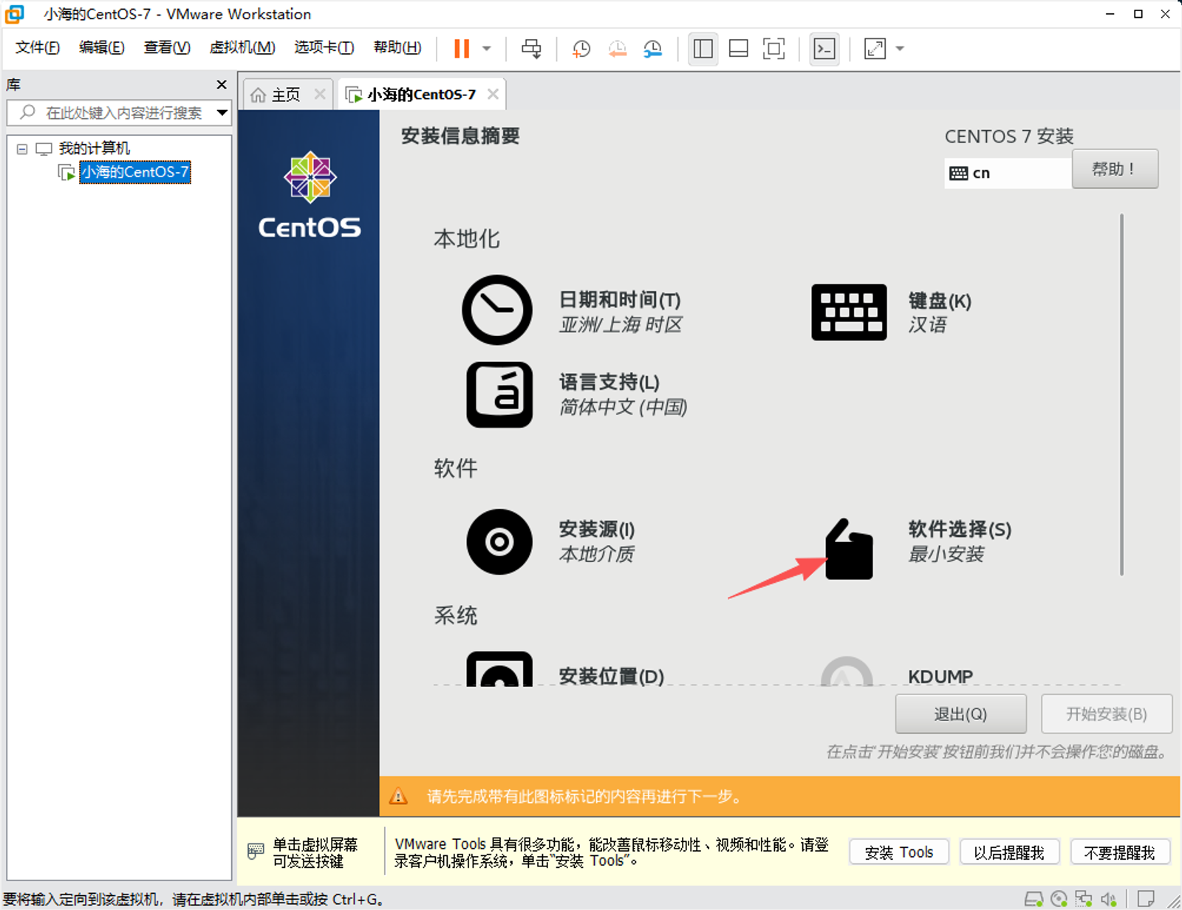The height and width of the screenshot is (910, 1182).
Task: Click the keyboard hint icon in notice bar
Action: coord(256,852)
